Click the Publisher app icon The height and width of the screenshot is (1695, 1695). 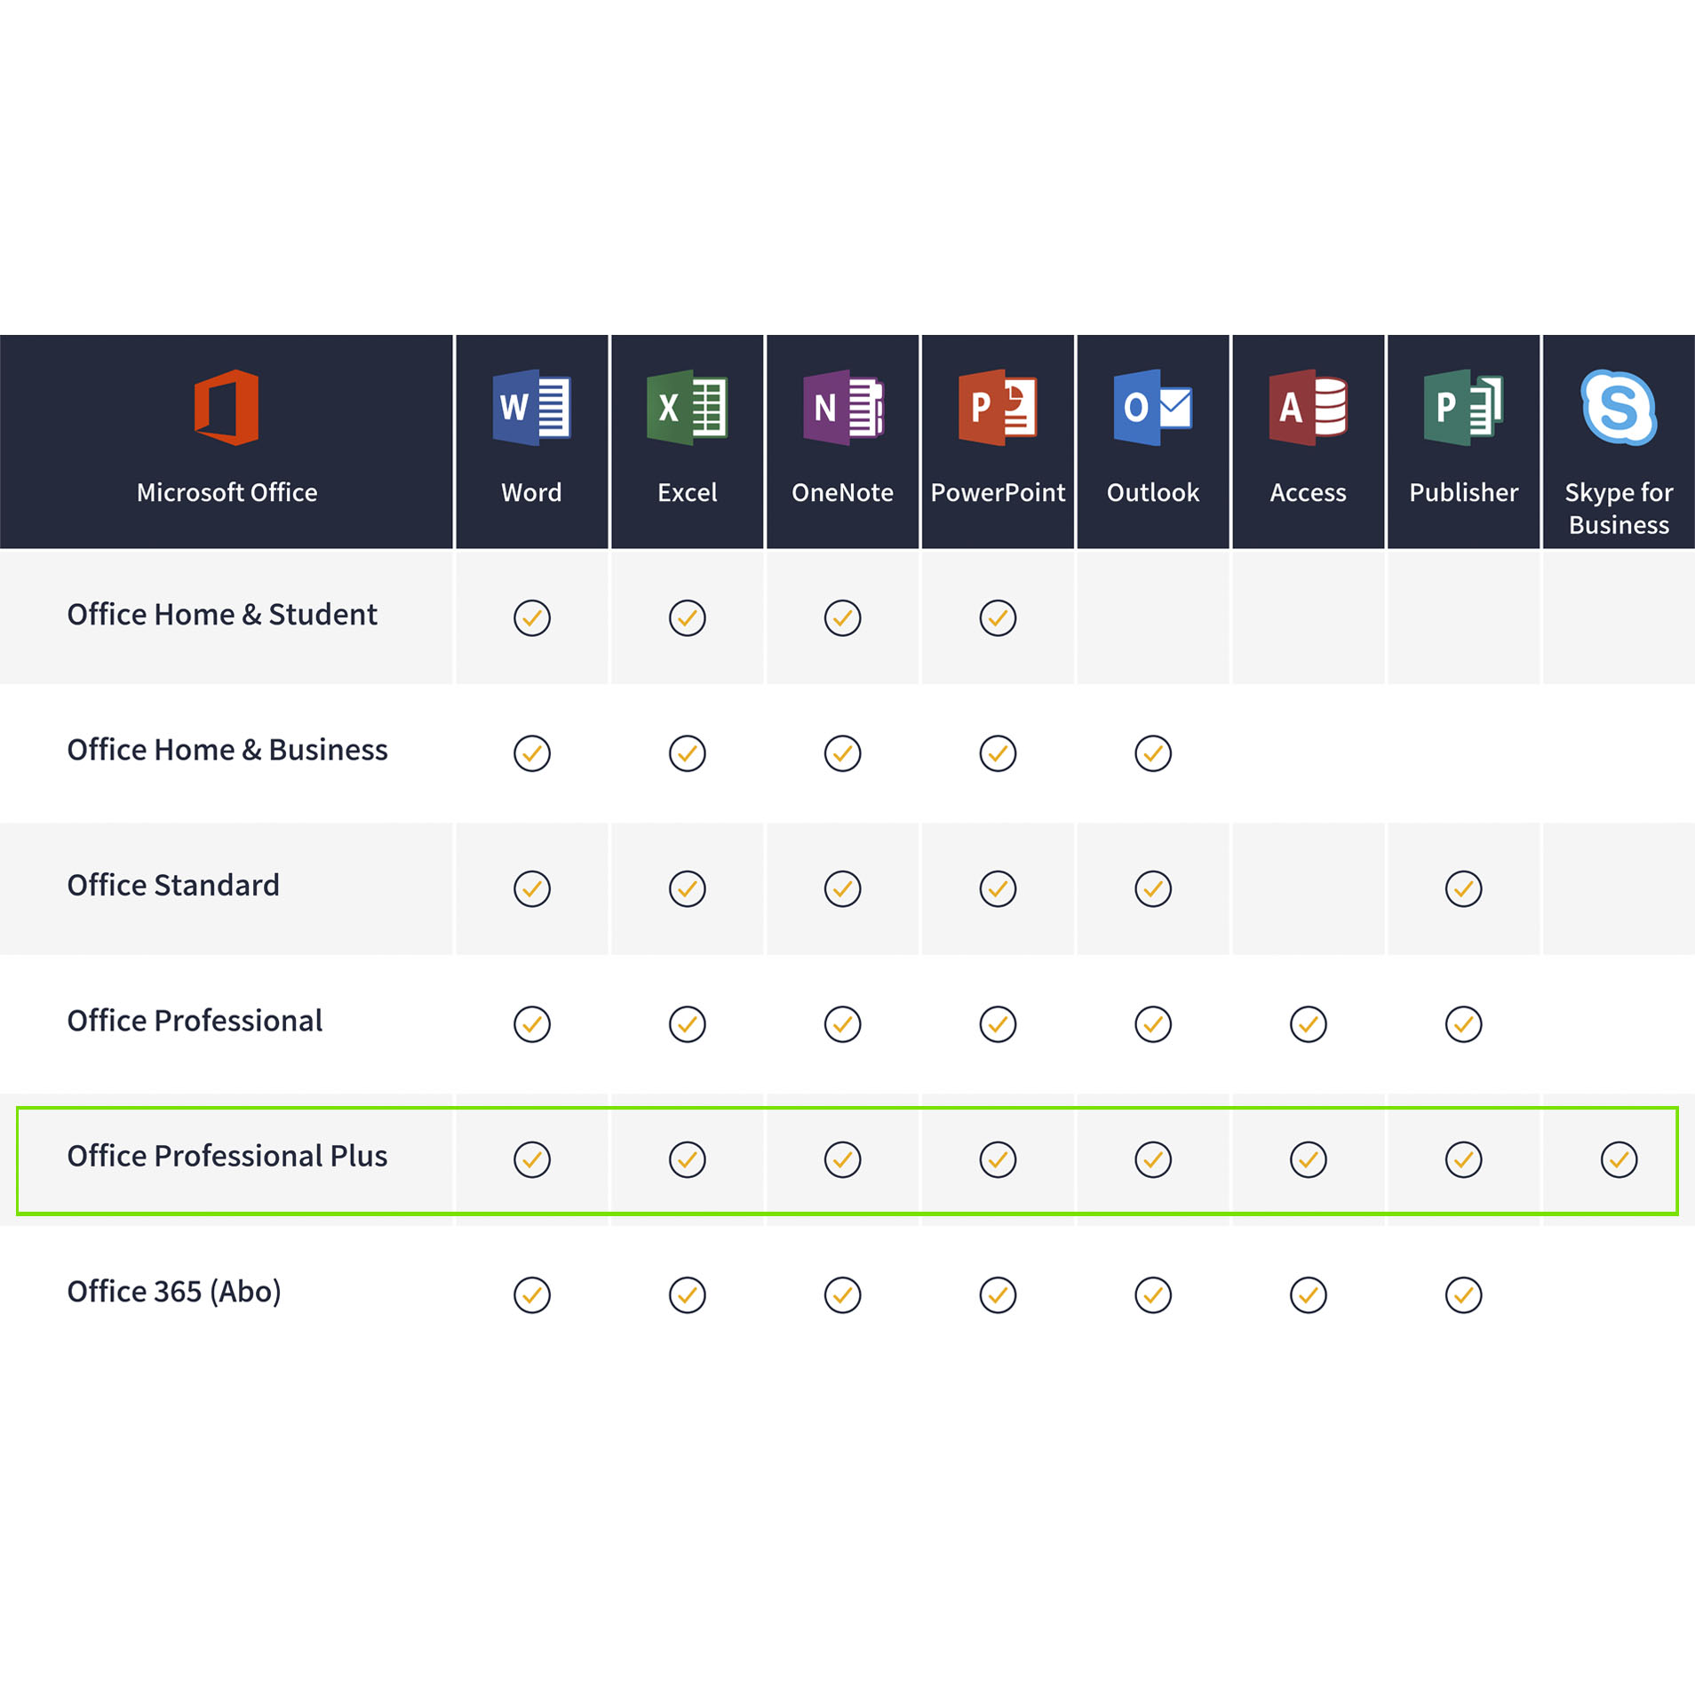click(x=1463, y=407)
